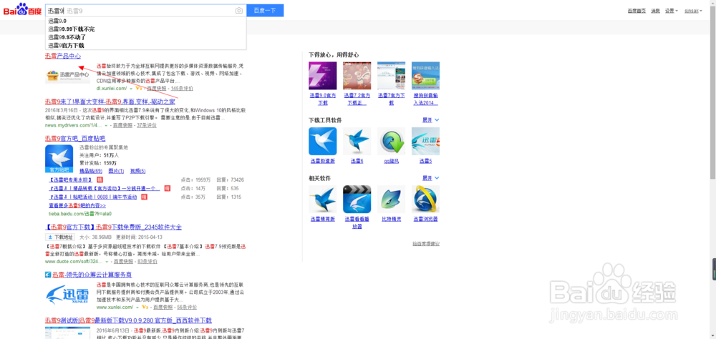
Task: Click the 比特精灵 app icon
Action: 392,199
